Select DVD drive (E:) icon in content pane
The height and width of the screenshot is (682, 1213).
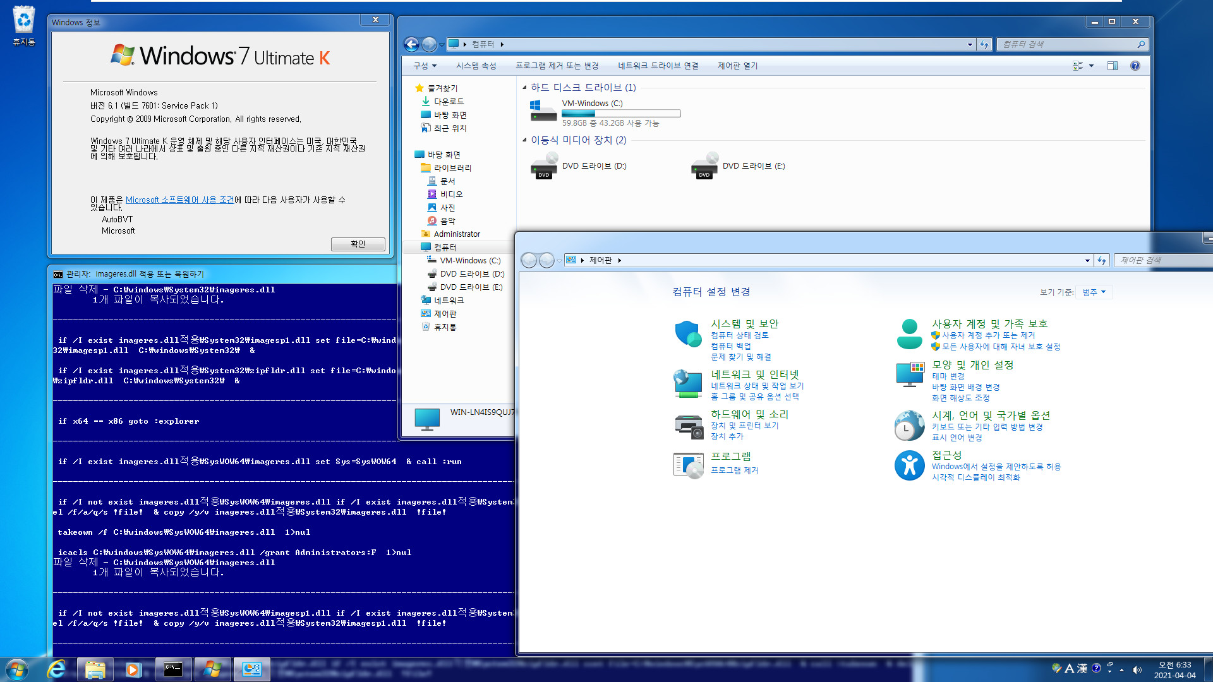click(x=704, y=166)
